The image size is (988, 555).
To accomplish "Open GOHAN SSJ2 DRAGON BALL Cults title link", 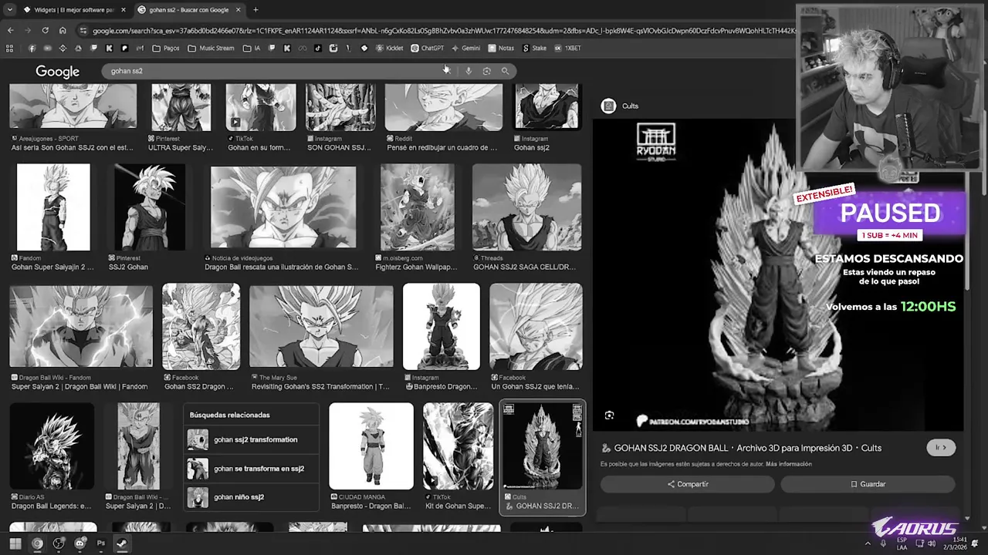I will (748, 448).
